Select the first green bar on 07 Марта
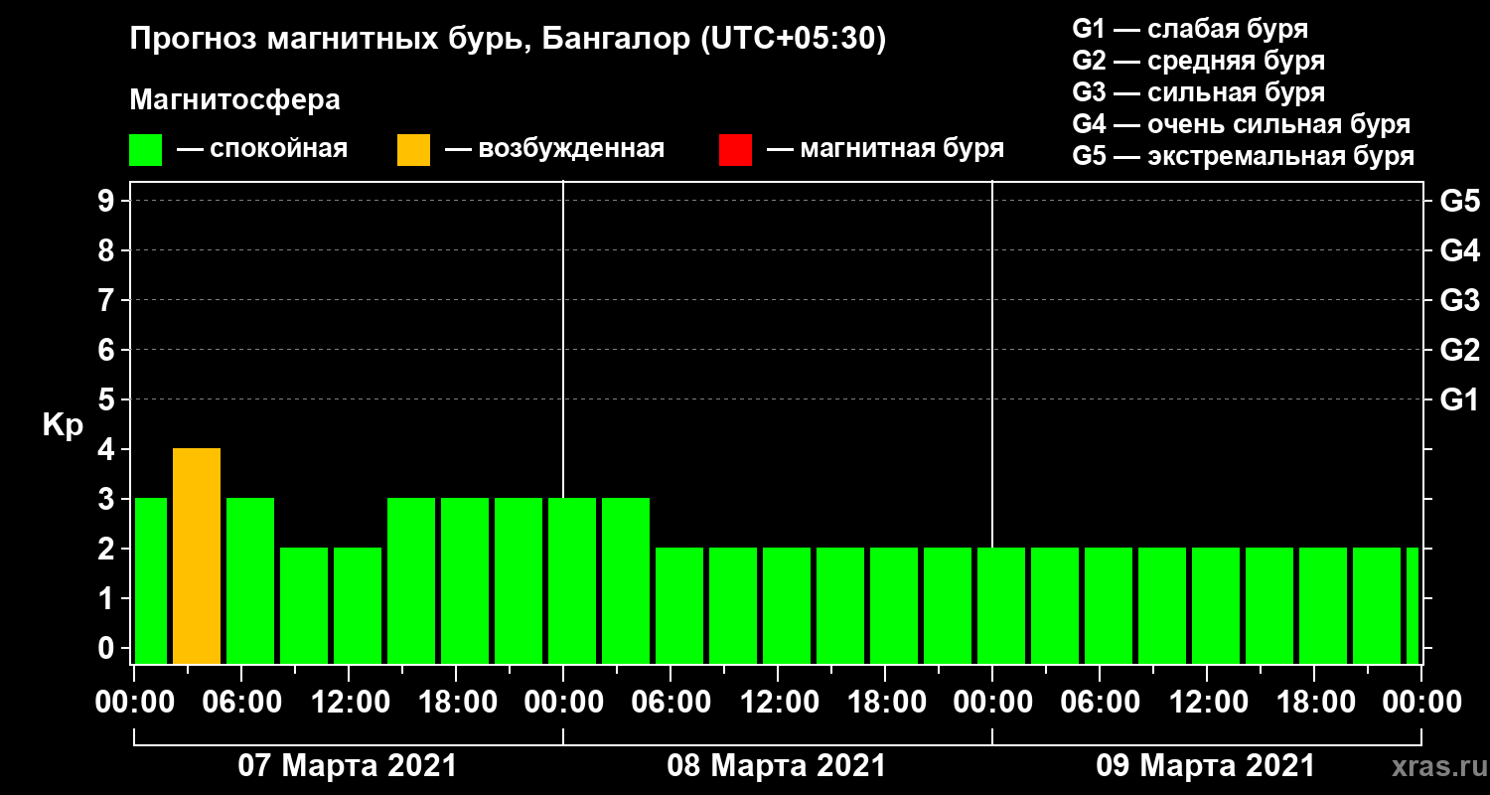The height and width of the screenshot is (795, 1490). [151, 581]
